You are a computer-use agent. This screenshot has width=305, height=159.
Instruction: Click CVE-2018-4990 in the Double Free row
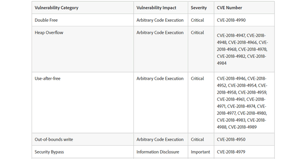pos(231,20)
